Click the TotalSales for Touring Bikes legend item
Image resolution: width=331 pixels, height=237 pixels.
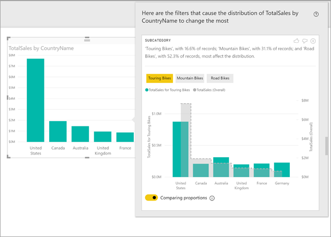point(168,90)
